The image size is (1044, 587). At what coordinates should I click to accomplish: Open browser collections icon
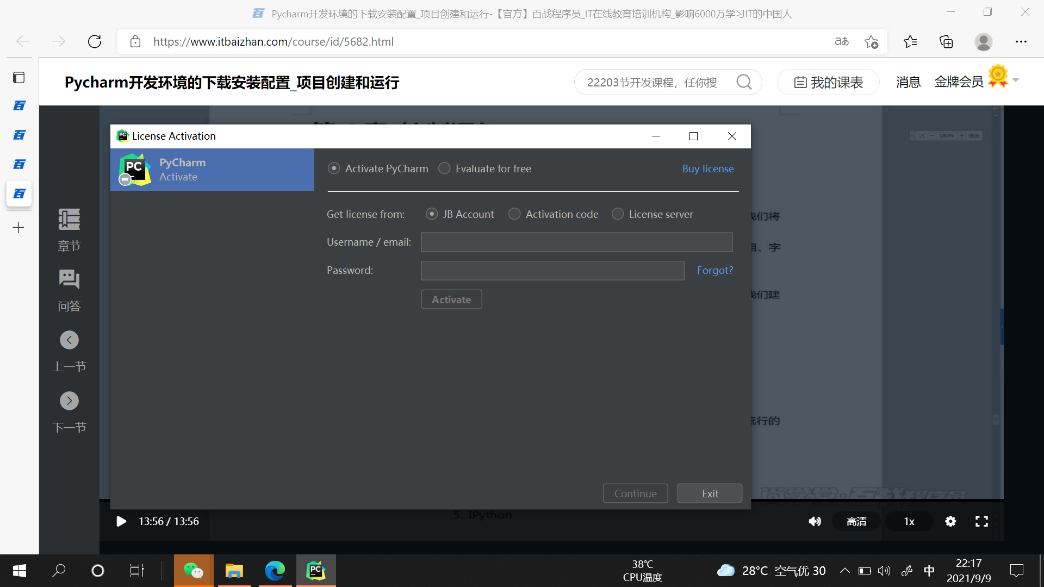946,41
